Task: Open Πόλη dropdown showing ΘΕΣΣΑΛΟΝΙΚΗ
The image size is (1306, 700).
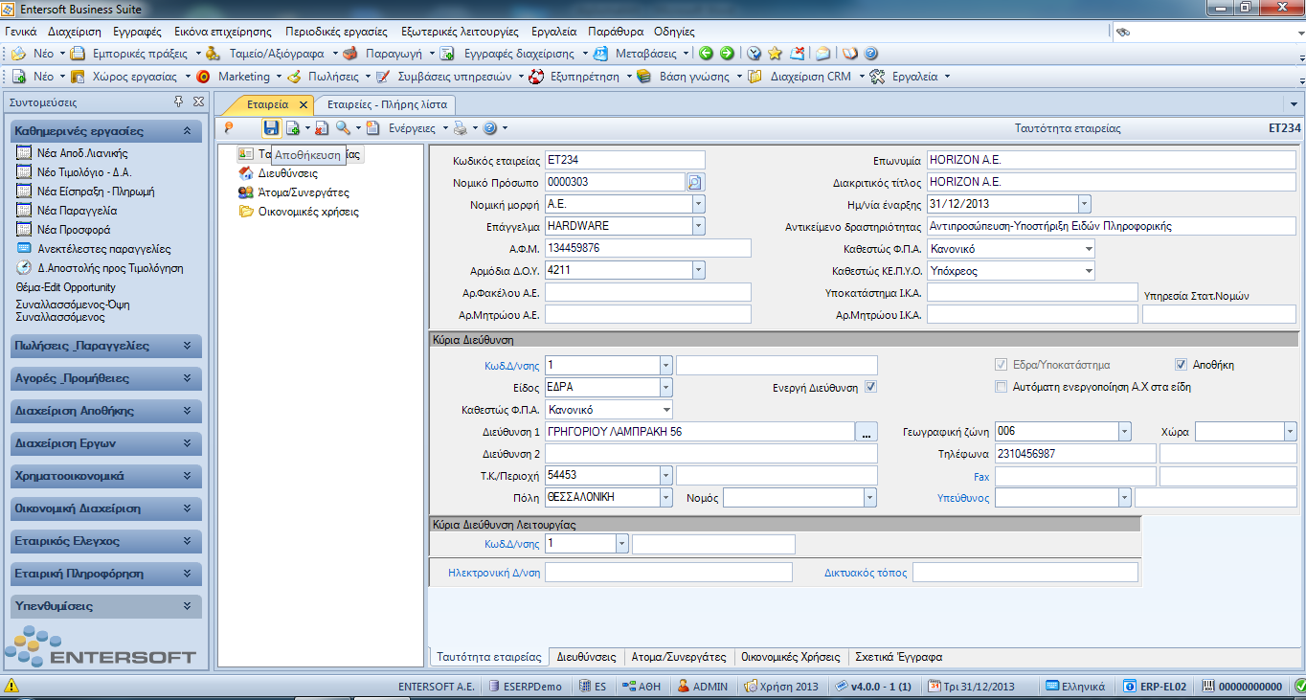Action: 666,498
